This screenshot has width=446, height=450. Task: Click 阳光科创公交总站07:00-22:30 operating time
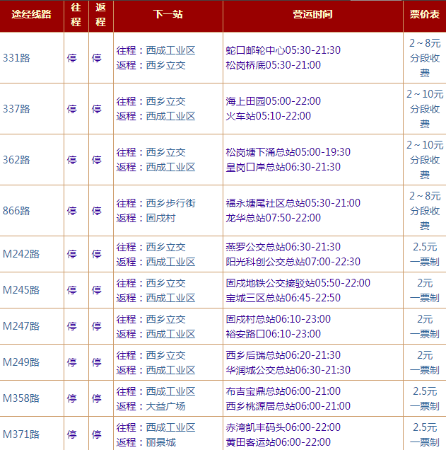pos(293,262)
